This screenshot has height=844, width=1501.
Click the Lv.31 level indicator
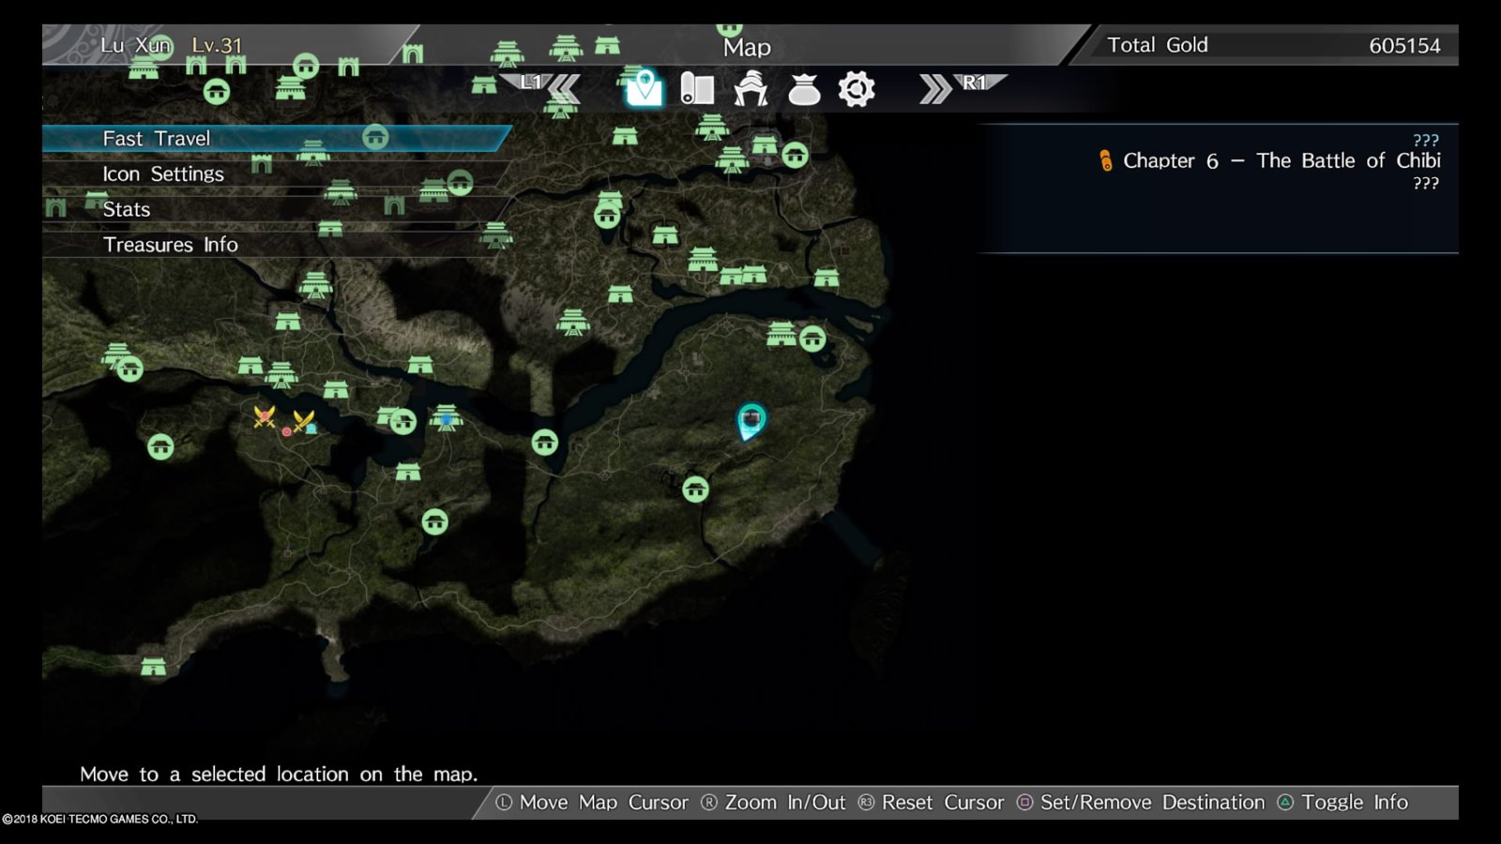pos(217,45)
